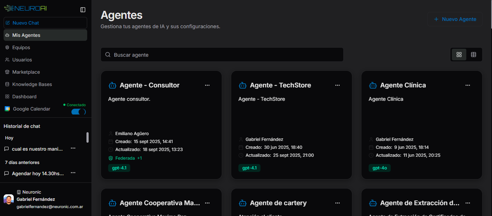Go to Knowledge Bases section
The image size is (492, 216).
tap(32, 84)
